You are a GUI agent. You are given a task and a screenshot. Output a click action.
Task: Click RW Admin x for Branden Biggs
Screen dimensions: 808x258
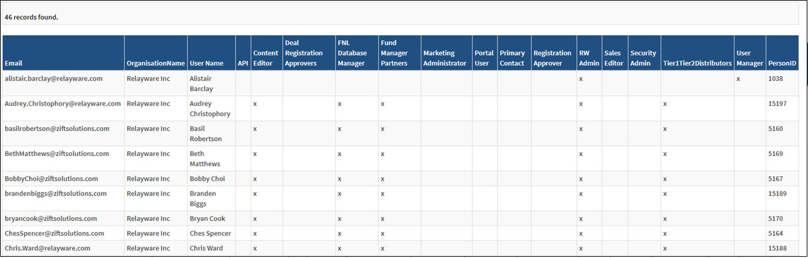pos(581,194)
